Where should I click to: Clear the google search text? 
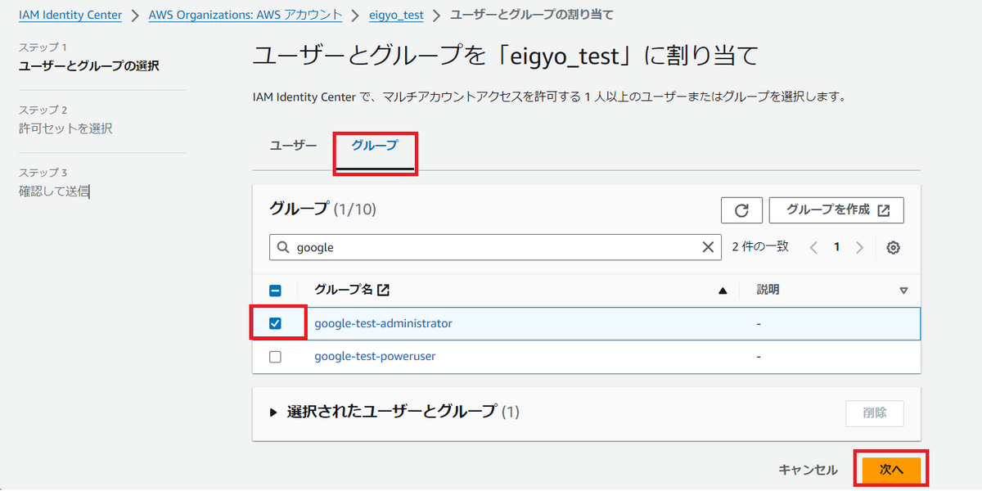click(709, 247)
